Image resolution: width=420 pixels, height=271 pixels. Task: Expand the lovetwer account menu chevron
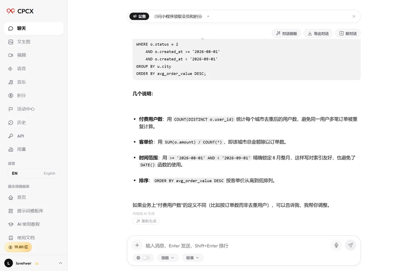point(60,263)
